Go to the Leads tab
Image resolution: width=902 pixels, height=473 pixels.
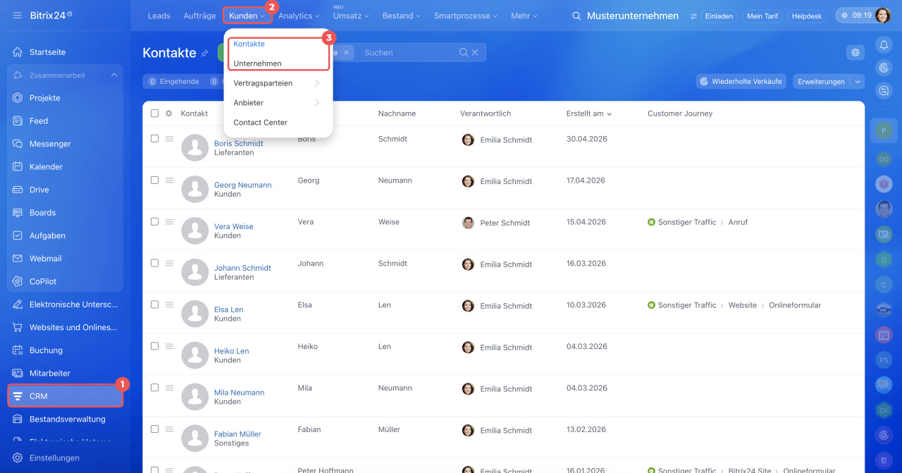[x=159, y=16]
